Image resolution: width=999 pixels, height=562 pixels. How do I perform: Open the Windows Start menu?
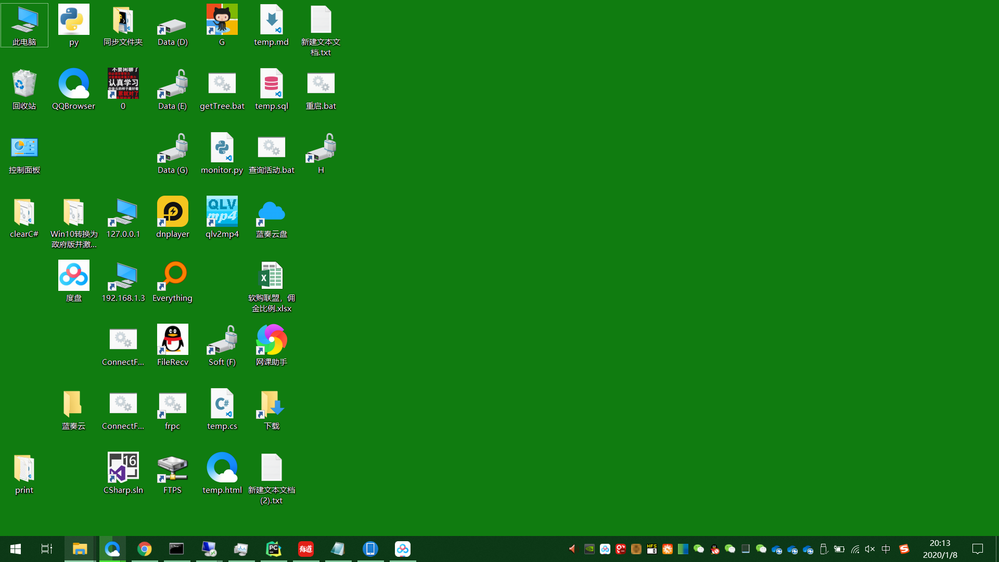pyautogui.click(x=15, y=548)
